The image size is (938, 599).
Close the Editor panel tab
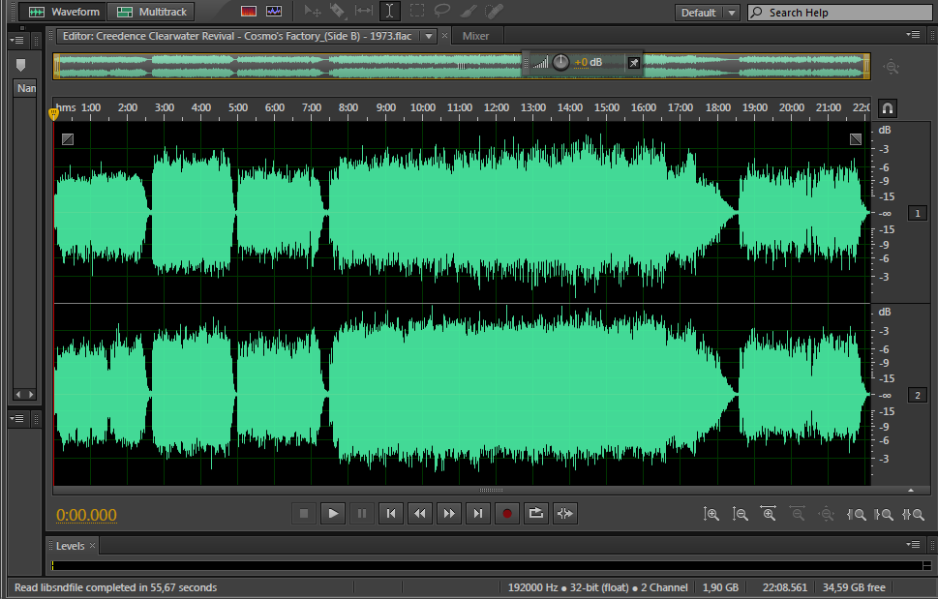444,36
